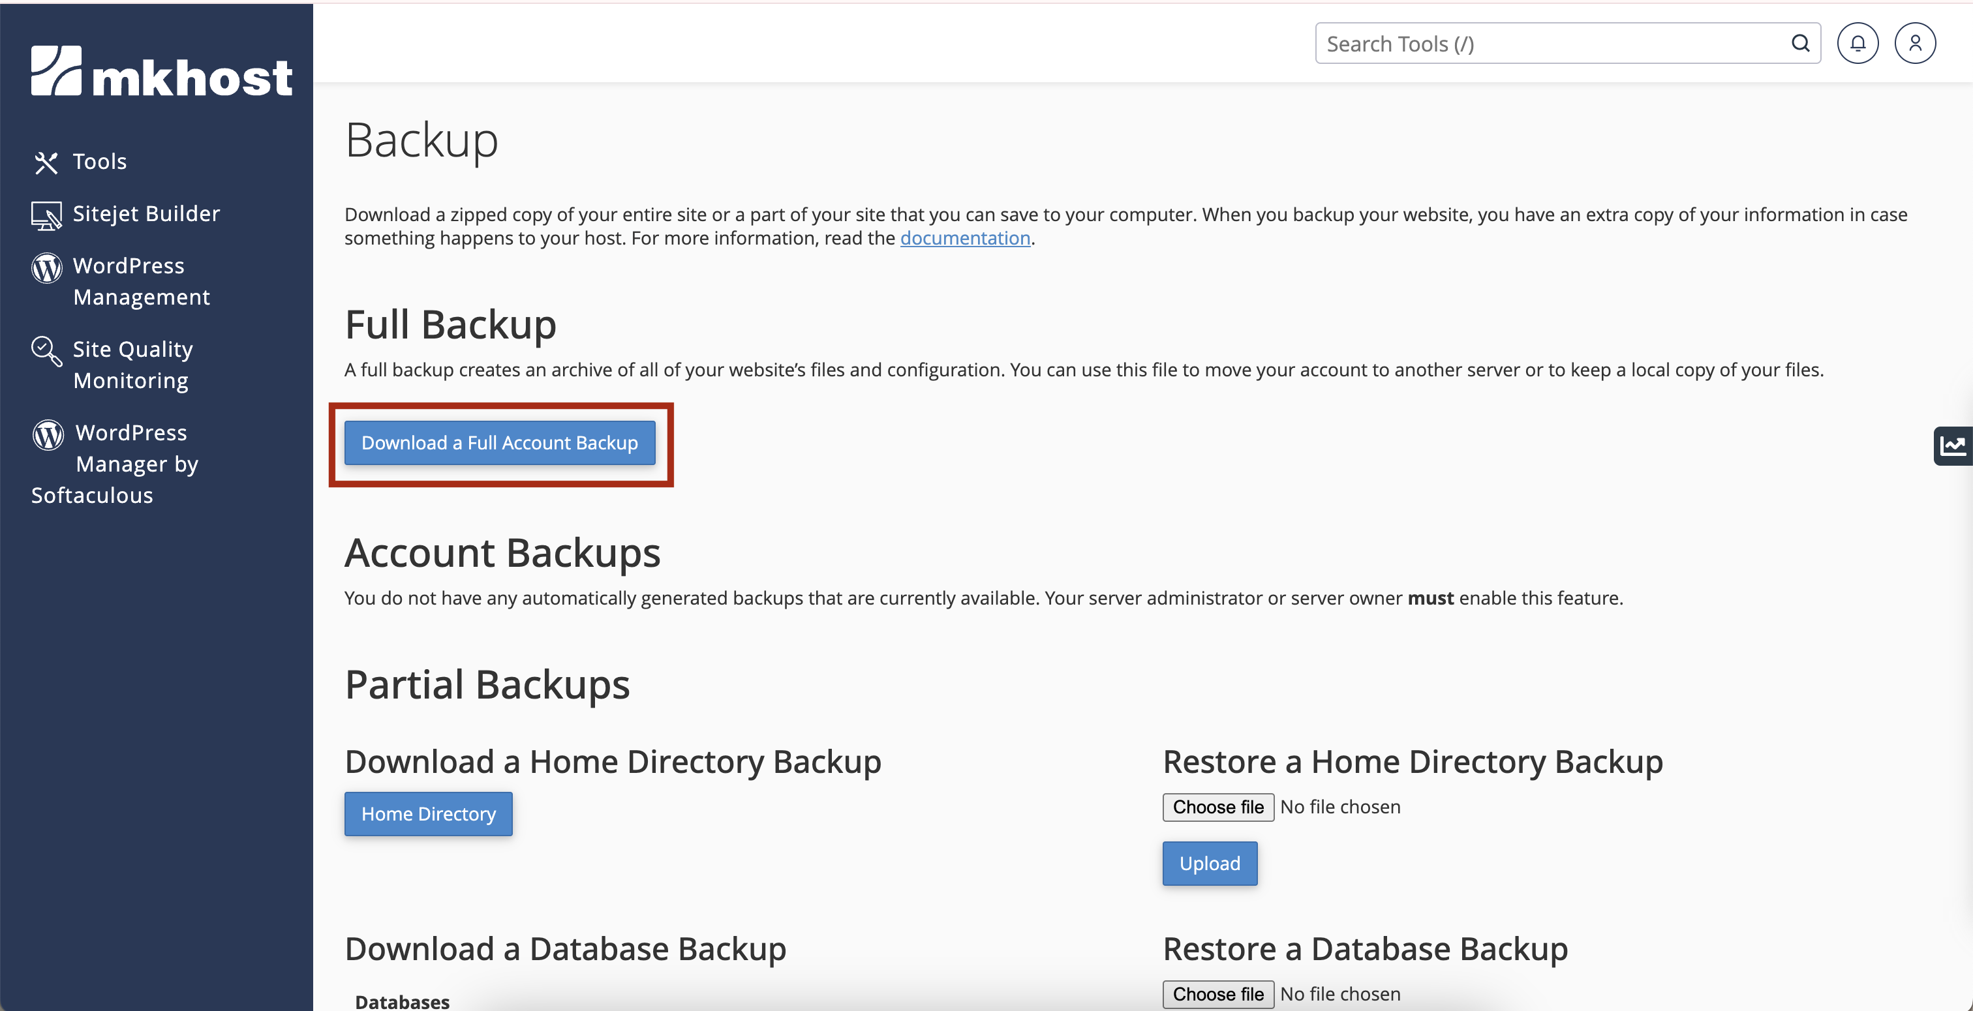This screenshot has height=1011, width=1973.
Task: Open the Tools menu item
Action: tap(100, 162)
